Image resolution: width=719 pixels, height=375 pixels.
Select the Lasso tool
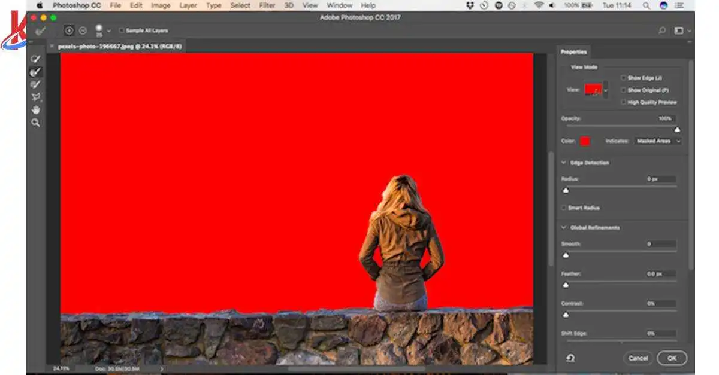pyautogui.click(x=36, y=97)
